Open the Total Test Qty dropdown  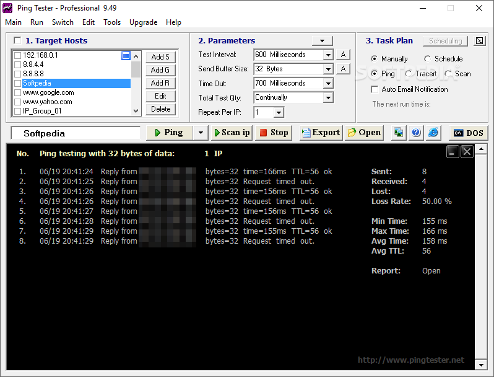pyautogui.click(x=328, y=97)
